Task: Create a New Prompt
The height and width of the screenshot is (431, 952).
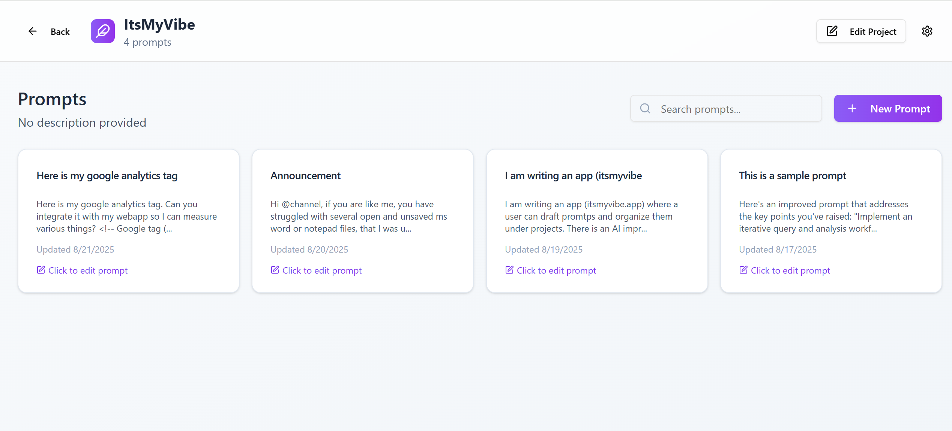Action: 888,109
